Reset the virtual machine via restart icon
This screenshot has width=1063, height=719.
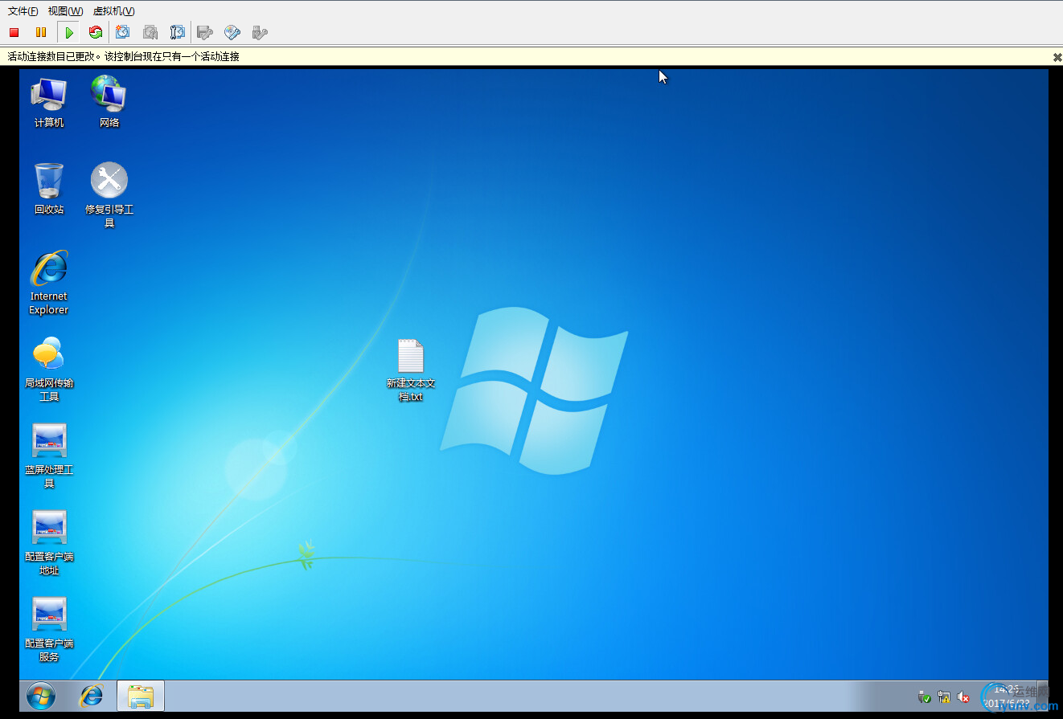pos(96,32)
